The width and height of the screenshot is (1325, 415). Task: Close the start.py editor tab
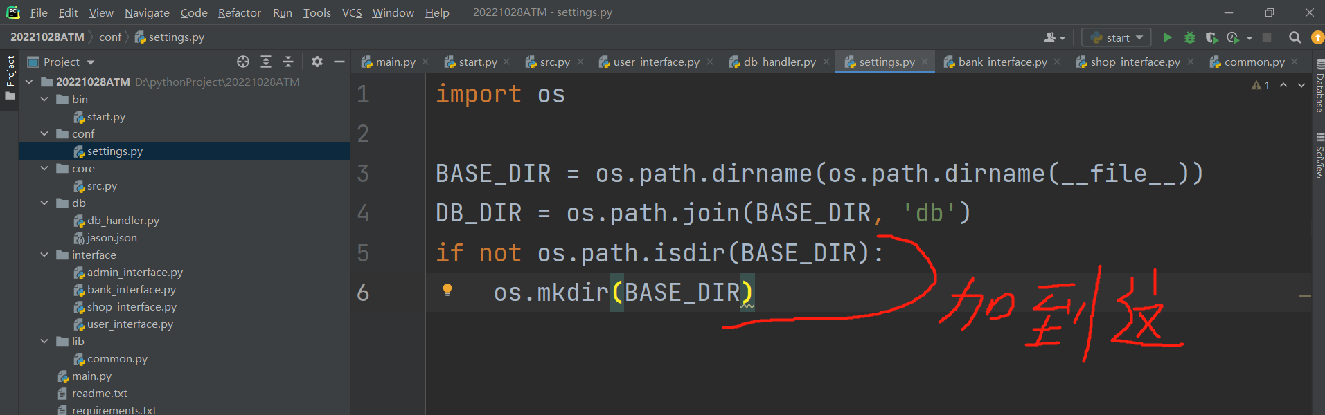click(x=506, y=62)
